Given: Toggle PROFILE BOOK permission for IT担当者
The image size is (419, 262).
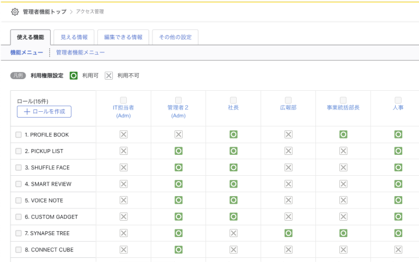Looking at the screenshot, I should click(123, 134).
